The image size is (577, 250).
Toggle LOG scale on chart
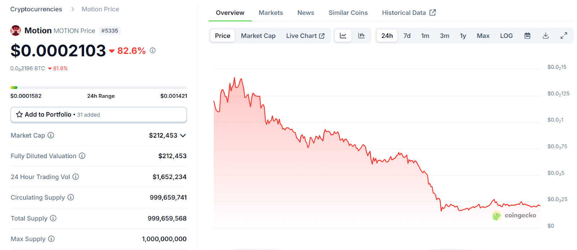(x=506, y=36)
